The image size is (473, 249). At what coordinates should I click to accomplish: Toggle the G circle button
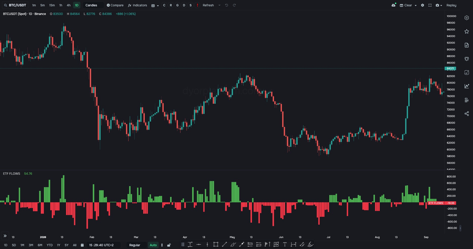click(177, 5)
